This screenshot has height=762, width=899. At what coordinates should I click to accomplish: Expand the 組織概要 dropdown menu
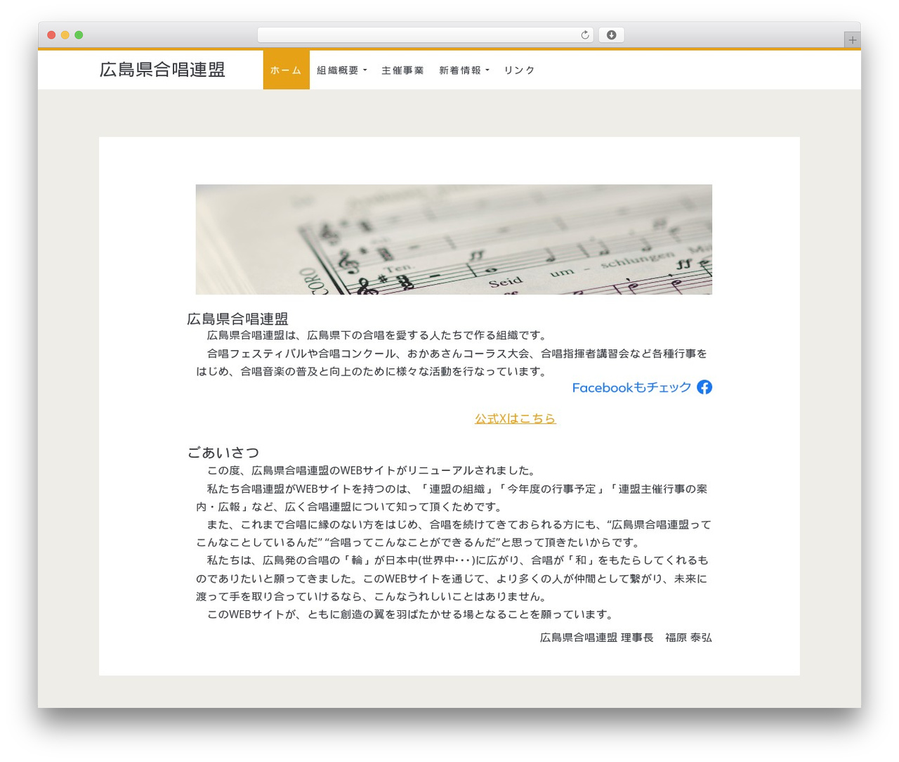click(342, 70)
